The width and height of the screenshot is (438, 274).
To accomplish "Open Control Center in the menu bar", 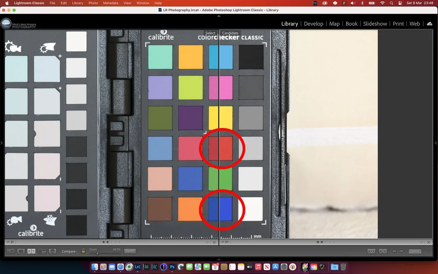I will 400,3.
